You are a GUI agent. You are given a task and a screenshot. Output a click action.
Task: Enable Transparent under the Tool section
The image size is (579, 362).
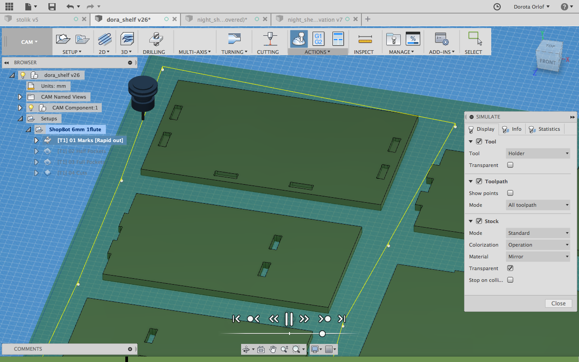pyautogui.click(x=510, y=165)
